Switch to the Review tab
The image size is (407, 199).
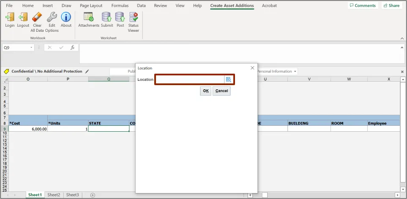(x=161, y=6)
